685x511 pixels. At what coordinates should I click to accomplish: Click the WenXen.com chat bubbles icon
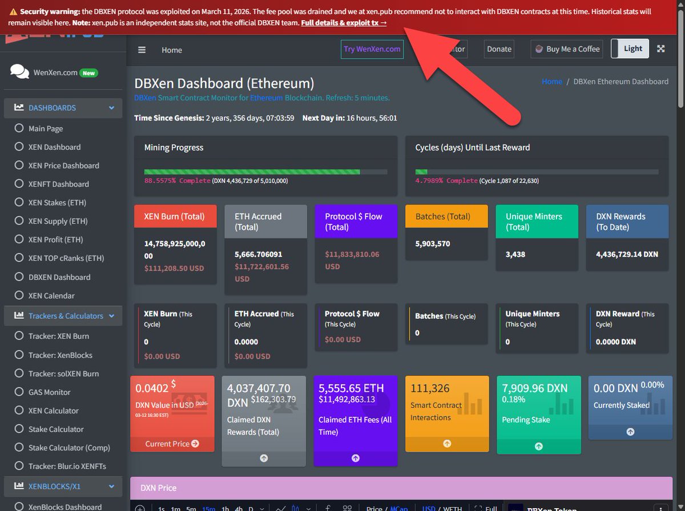click(20, 72)
